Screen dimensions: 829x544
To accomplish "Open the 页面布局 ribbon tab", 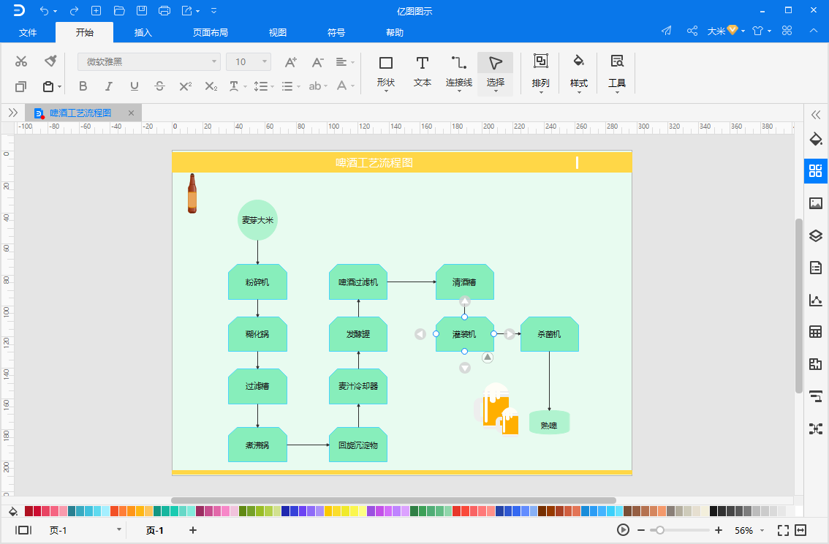I will pos(211,33).
